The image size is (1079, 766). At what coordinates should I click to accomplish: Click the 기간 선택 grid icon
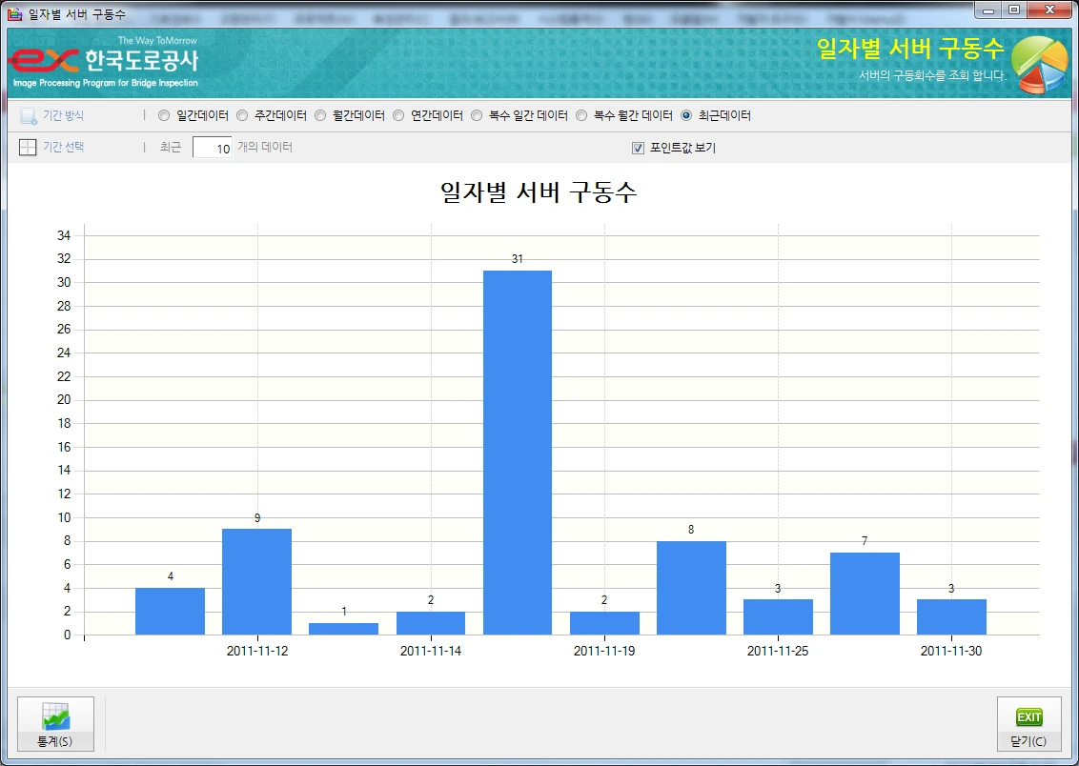tap(28, 147)
